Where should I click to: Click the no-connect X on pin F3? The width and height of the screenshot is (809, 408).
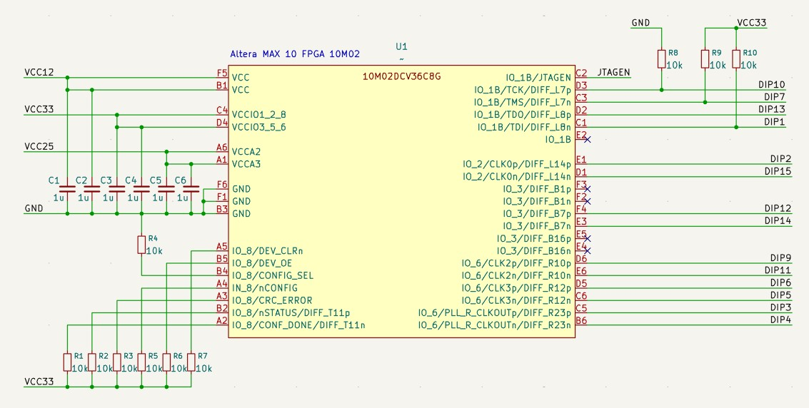(x=587, y=188)
